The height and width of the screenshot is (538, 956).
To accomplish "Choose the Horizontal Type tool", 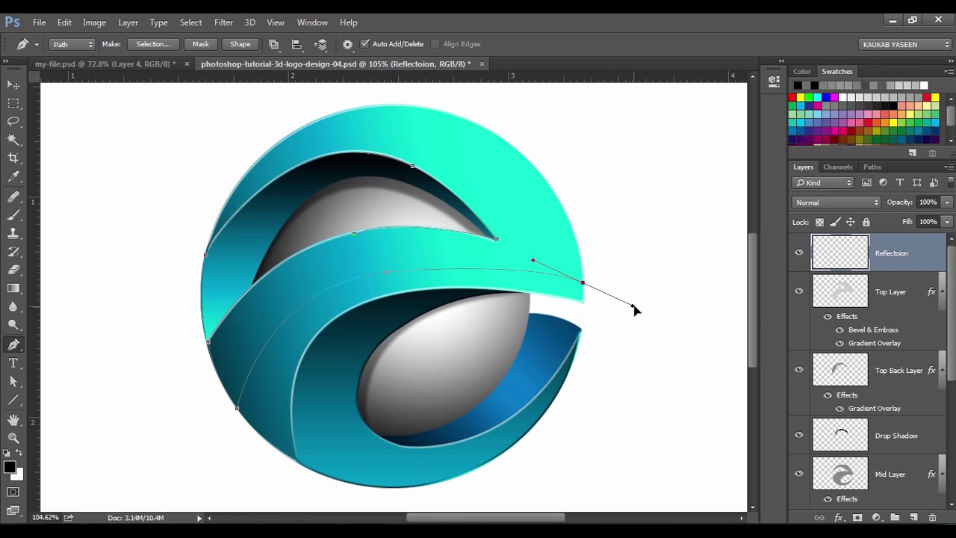I will pos(13,363).
